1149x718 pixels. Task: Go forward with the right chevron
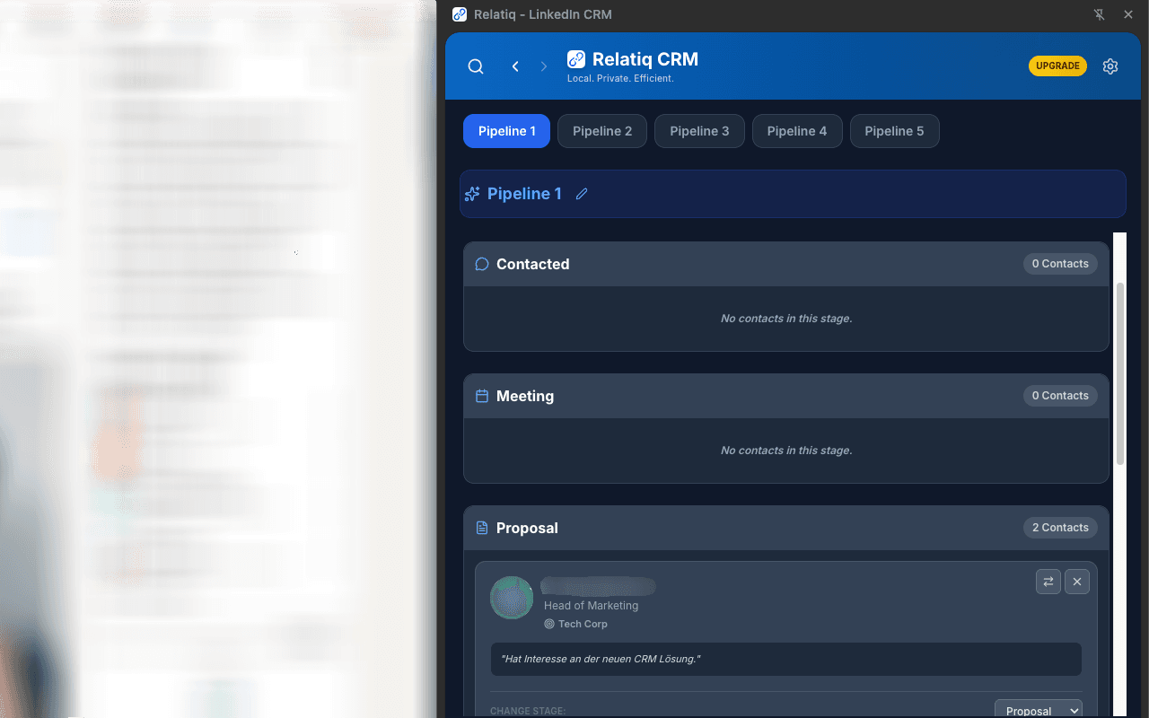pyautogui.click(x=544, y=66)
